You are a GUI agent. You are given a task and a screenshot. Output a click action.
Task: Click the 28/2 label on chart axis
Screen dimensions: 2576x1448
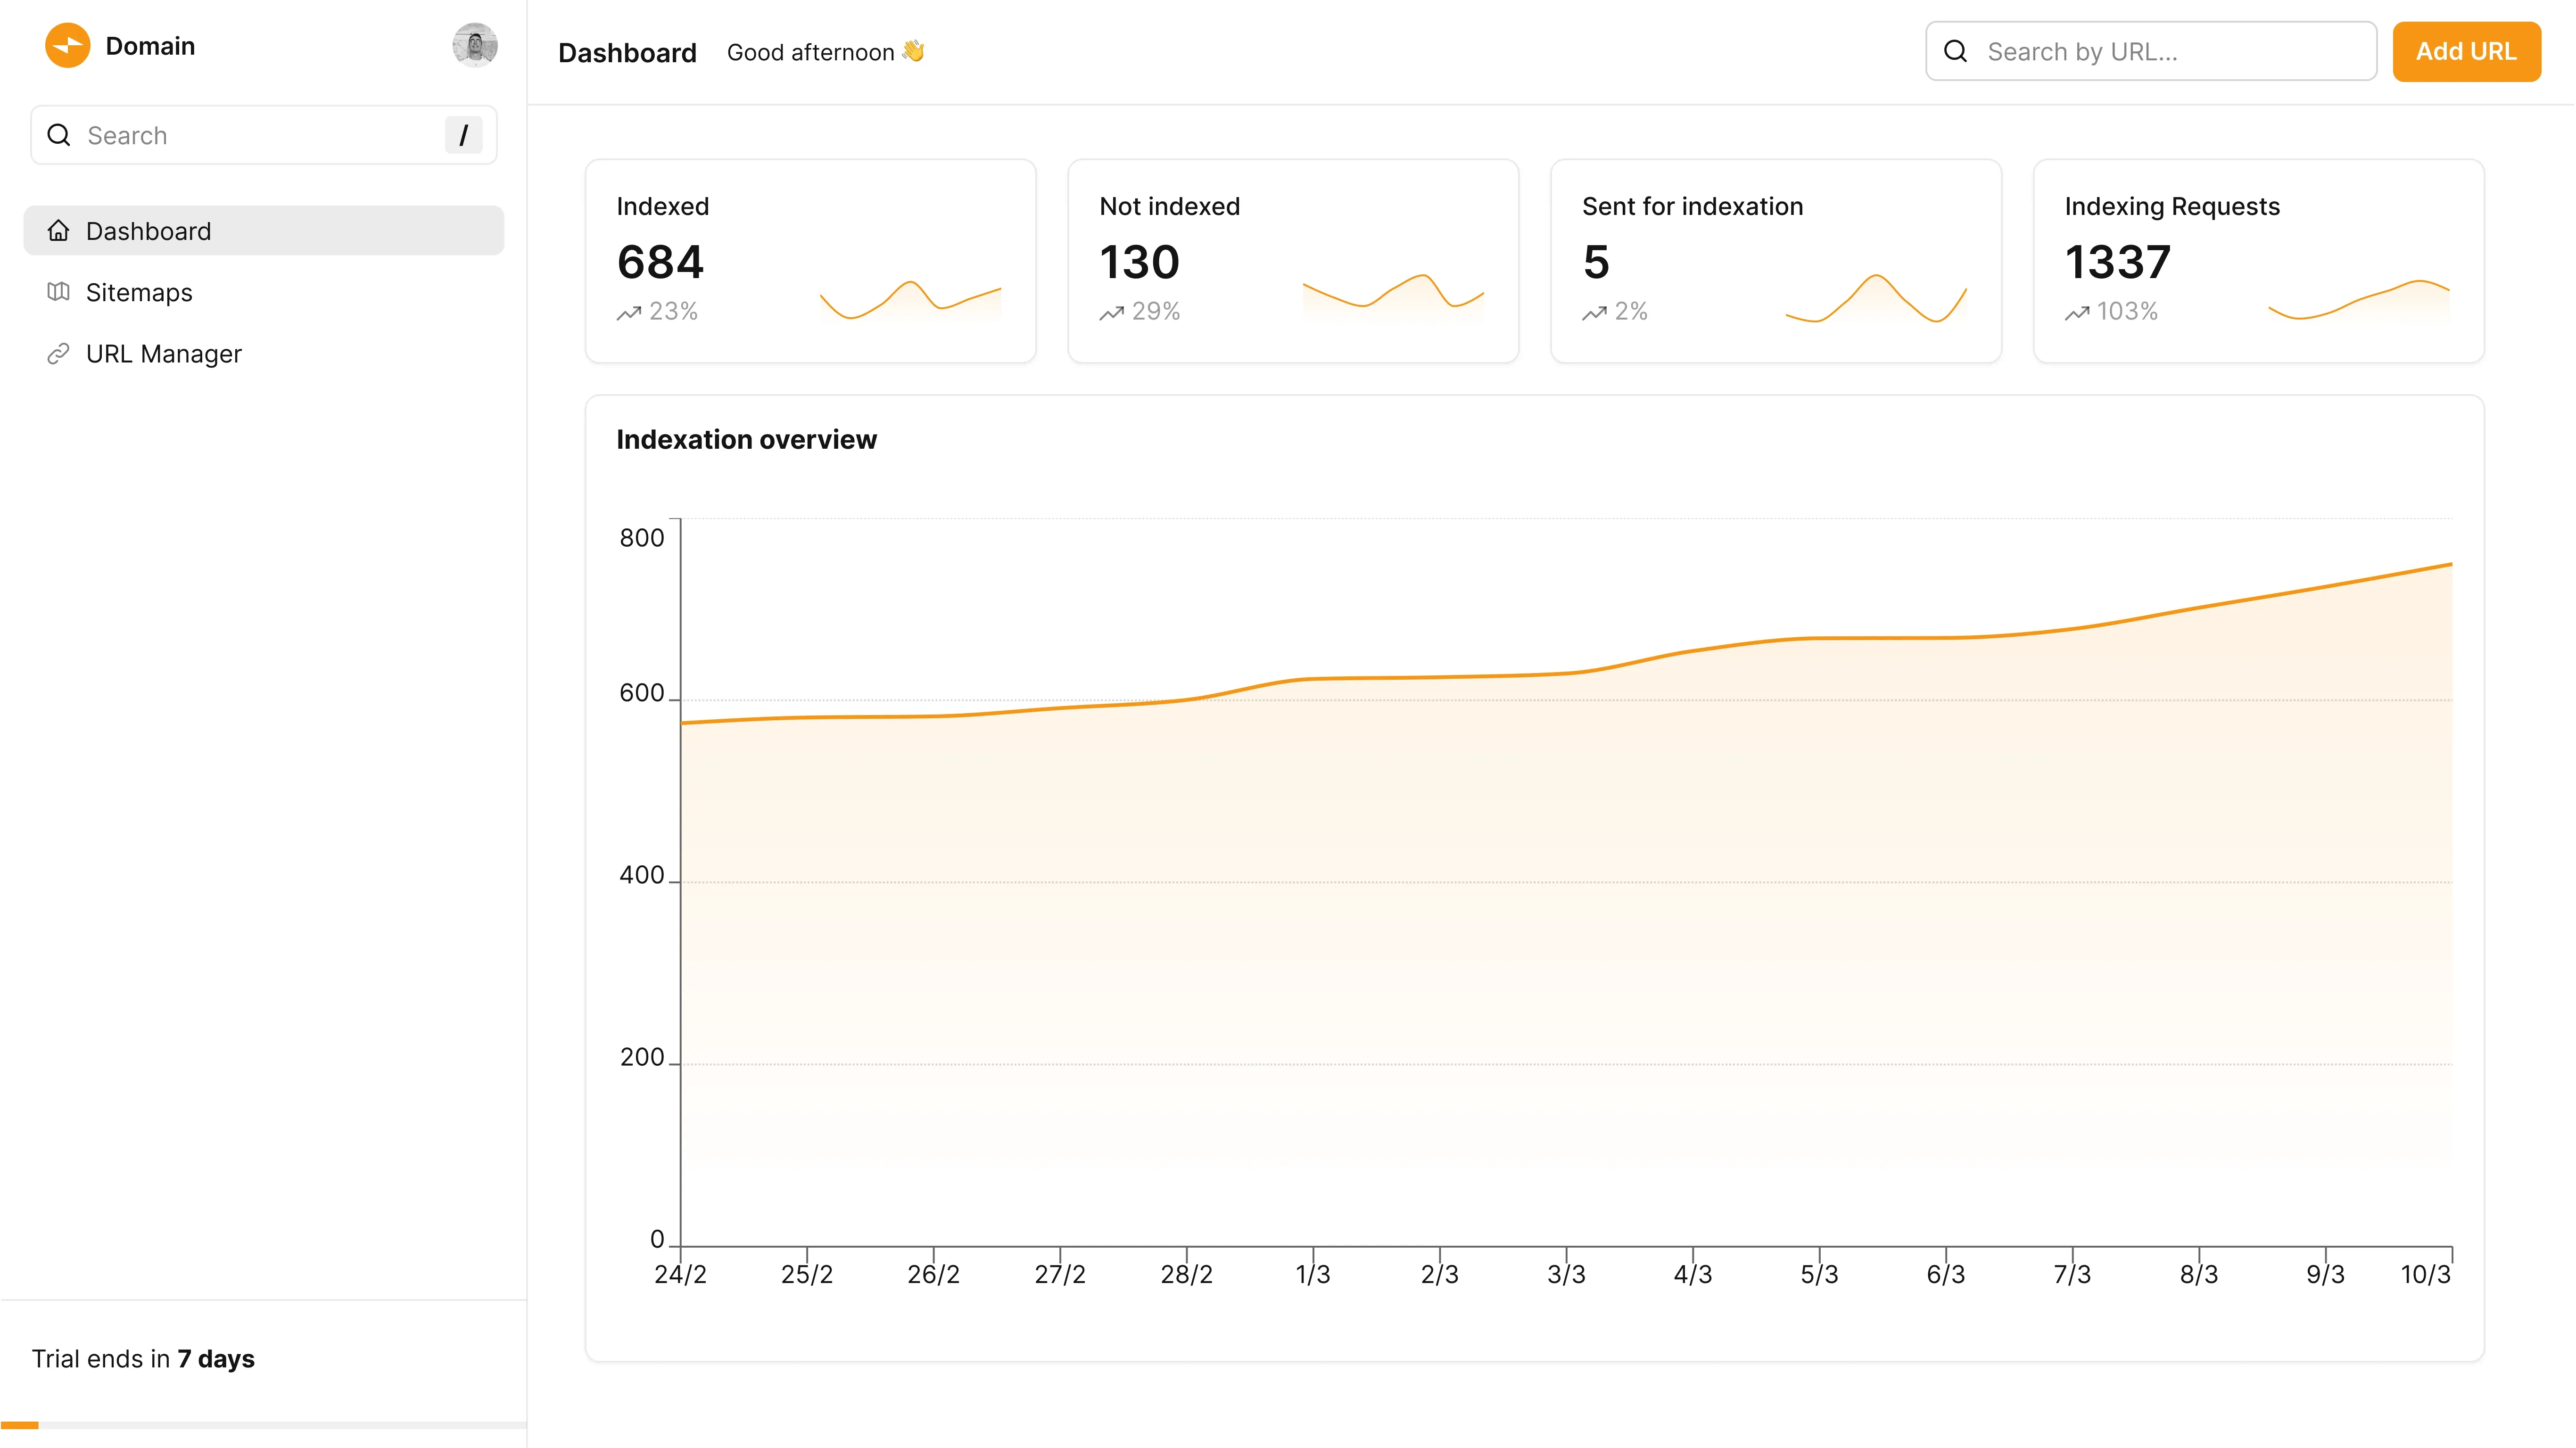pos(1186,1274)
